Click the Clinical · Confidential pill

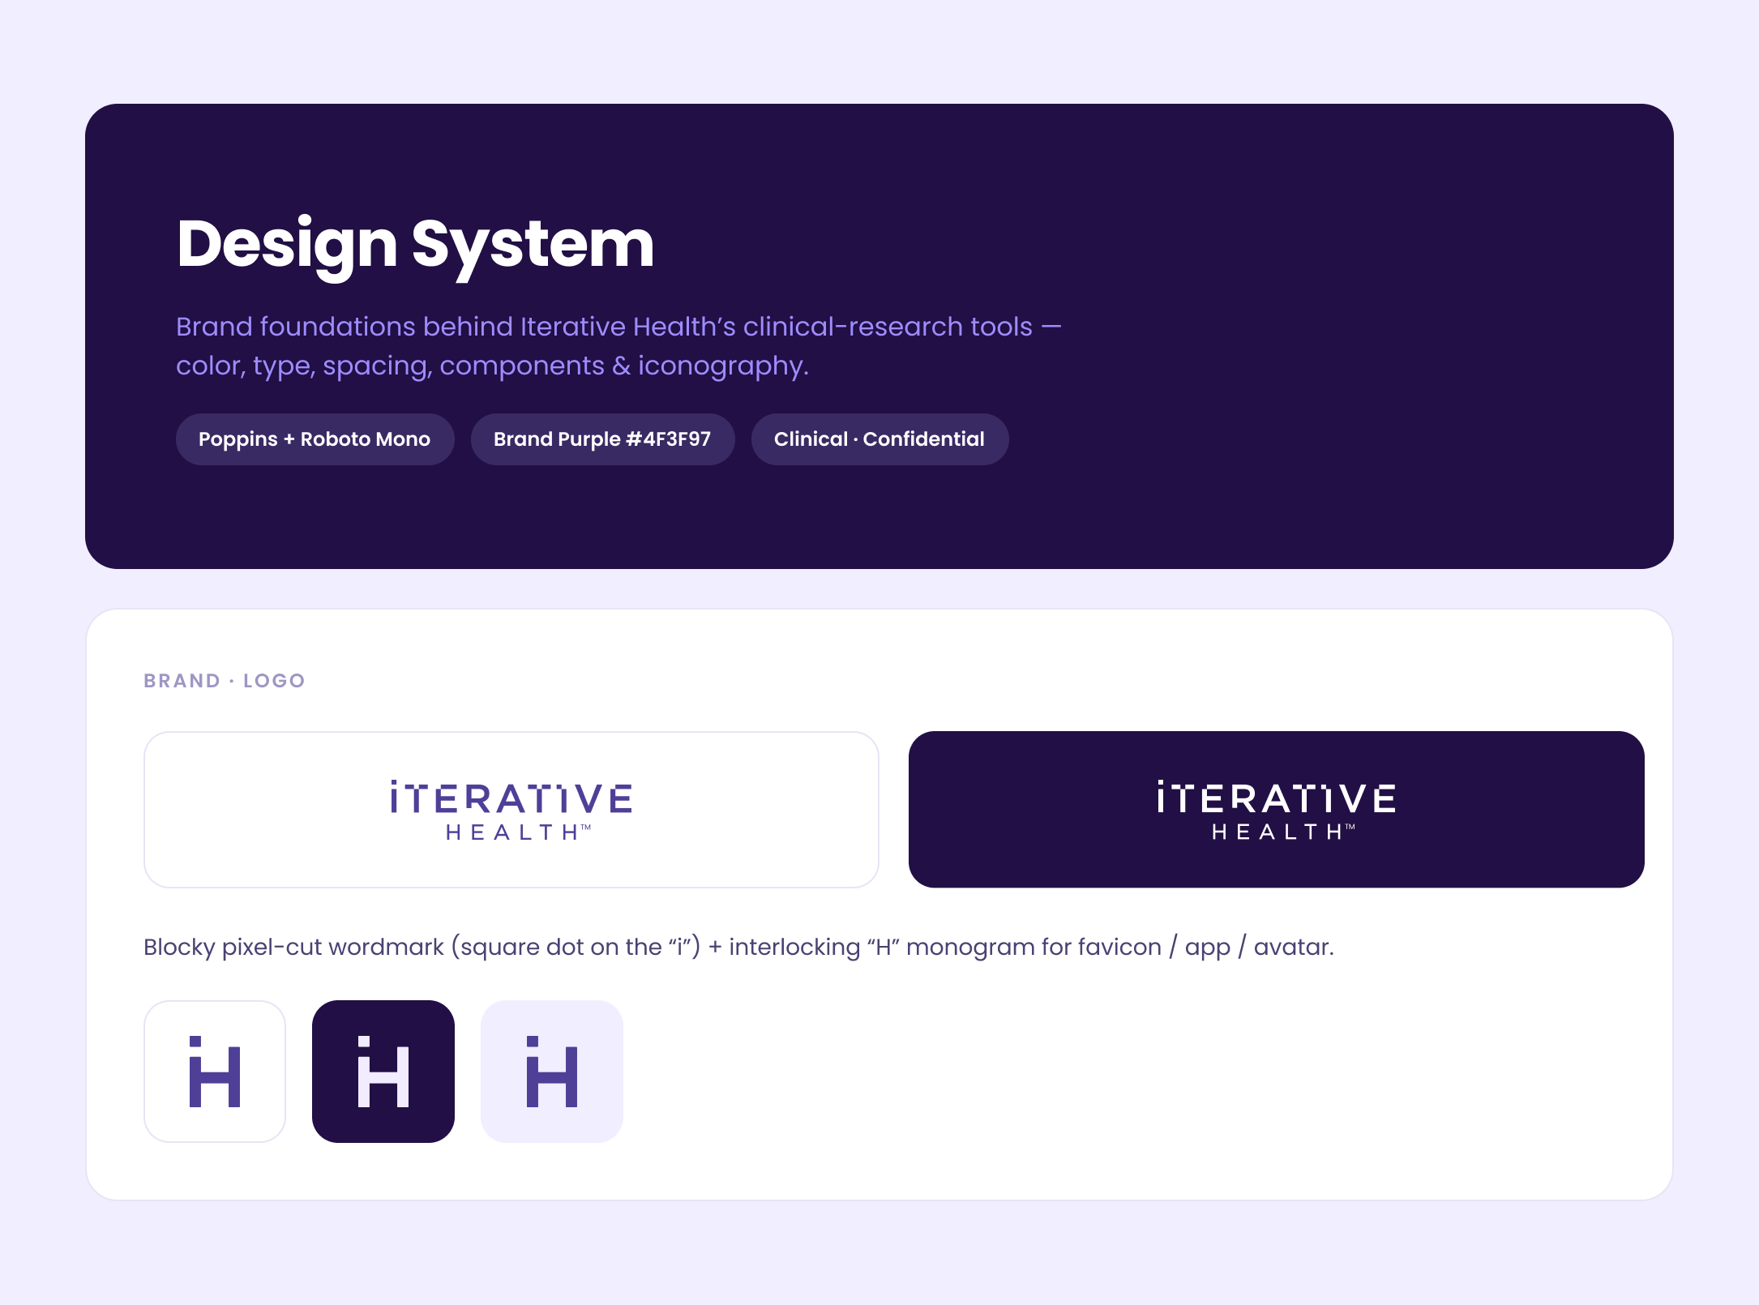[879, 439]
